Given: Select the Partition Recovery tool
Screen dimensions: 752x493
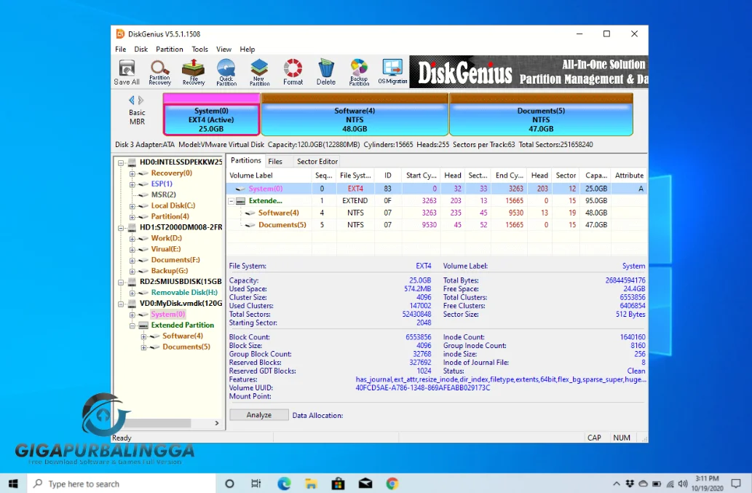Looking at the screenshot, I should 159,71.
